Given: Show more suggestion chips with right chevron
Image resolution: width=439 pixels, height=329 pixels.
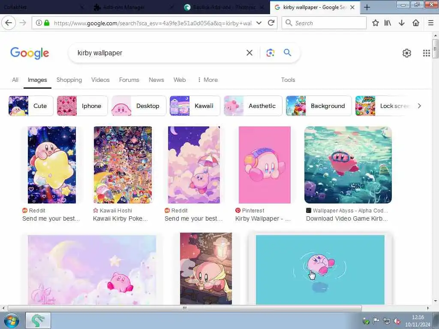Looking at the screenshot, I should coord(419,106).
